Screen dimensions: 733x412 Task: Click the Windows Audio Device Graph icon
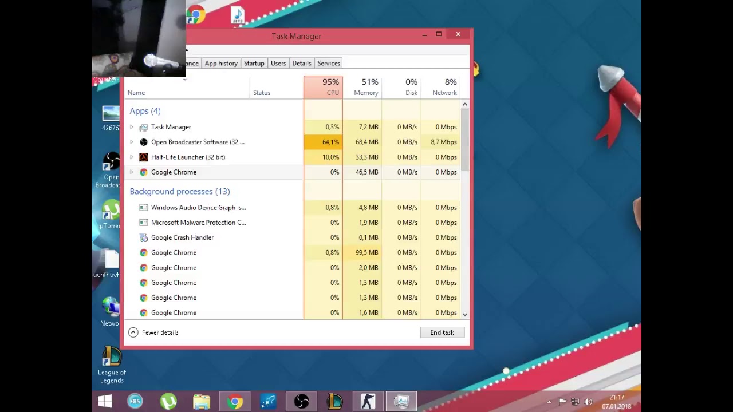[x=144, y=208]
